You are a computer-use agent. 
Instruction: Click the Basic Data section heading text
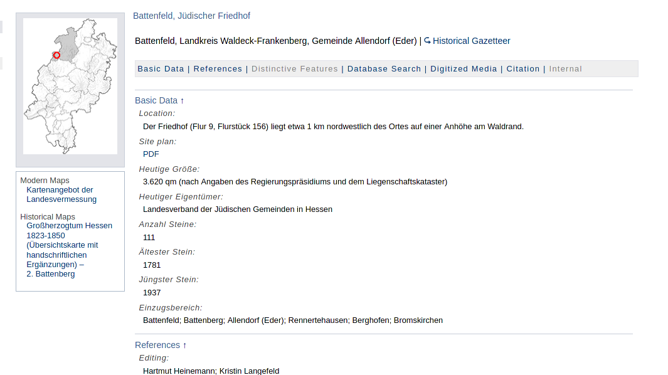[x=156, y=100]
